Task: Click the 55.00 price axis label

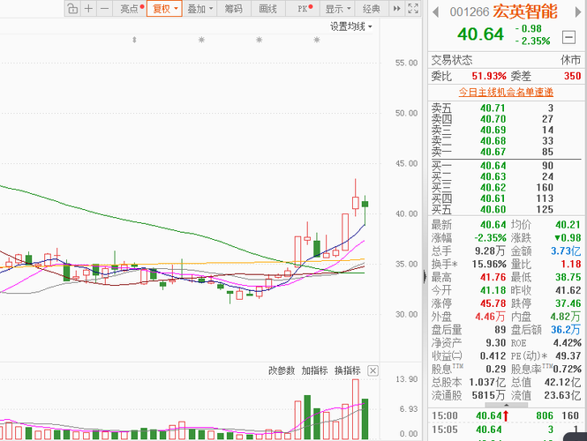Action: point(406,63)
